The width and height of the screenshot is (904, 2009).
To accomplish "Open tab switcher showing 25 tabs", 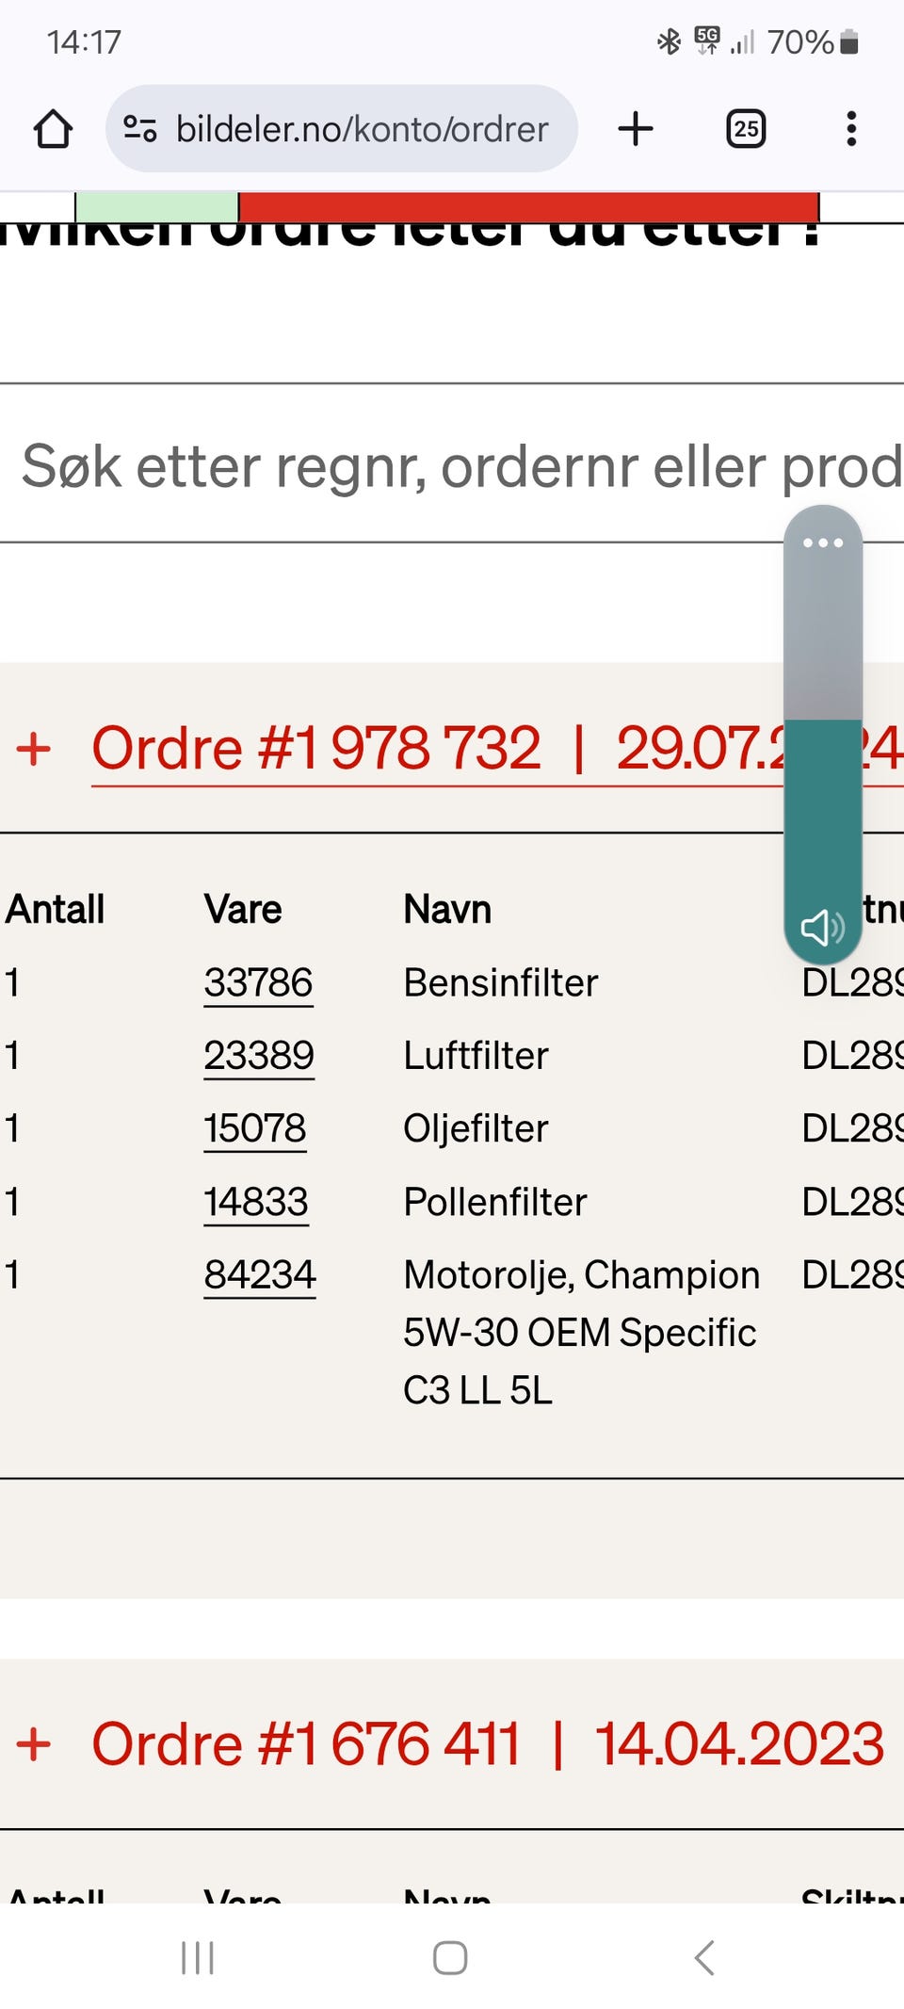I will [x=745, y=129].
